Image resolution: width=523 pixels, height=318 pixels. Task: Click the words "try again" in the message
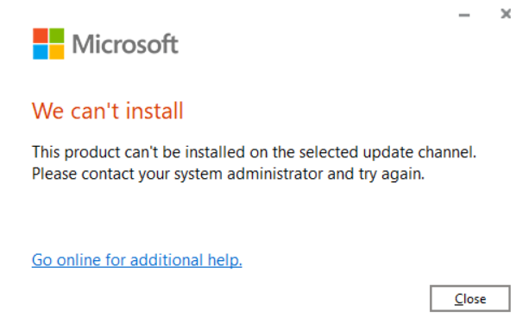pos(392,175)
